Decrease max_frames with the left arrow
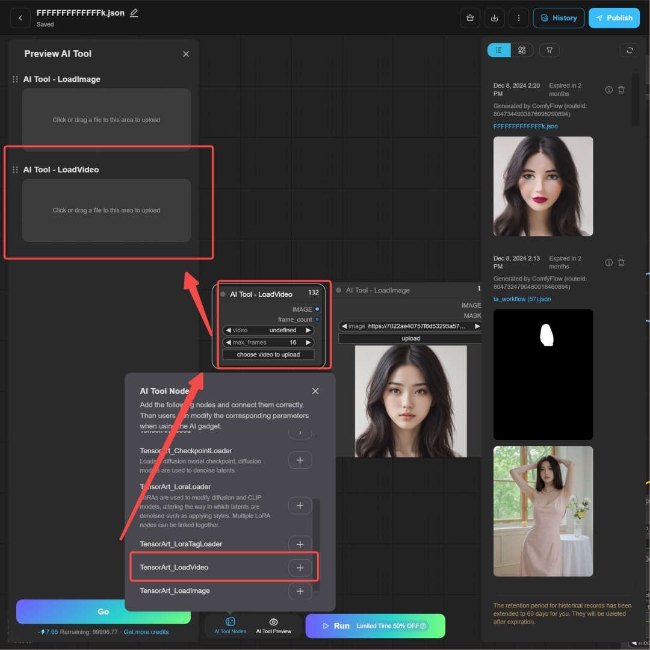 click(228, 342)
